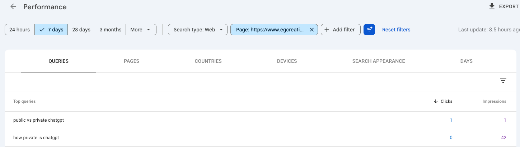Open the table filter rows icon
The image size is (520, 147).
[503, 81]
